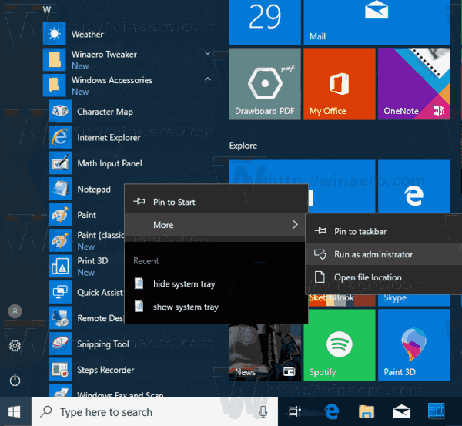This screenshot has width=462, height=426.
Task: Click the Remote Desktop Connection icon
Action: tap(60, 318)
